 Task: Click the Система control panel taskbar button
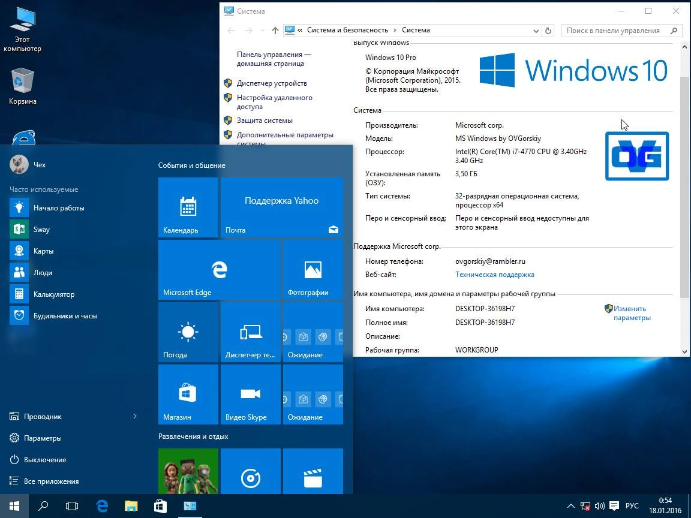[x=190, y=506]
